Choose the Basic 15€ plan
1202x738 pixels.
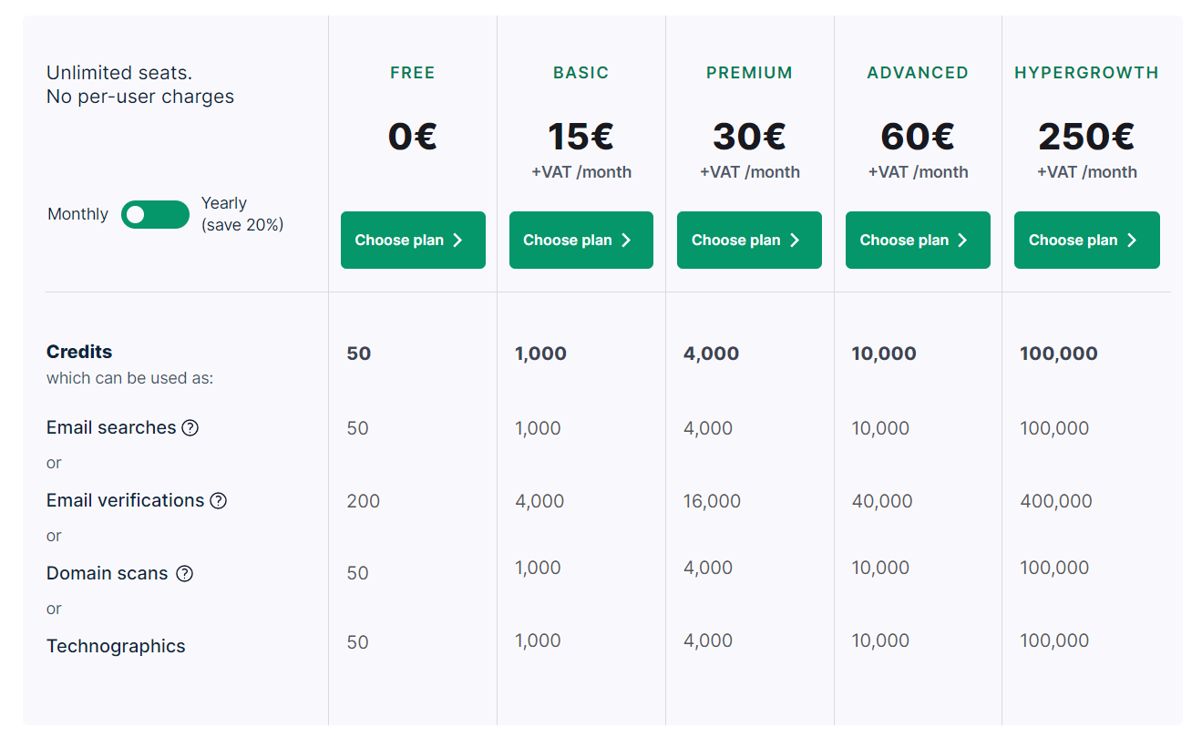pyautogui.click(x=581, y=241)
